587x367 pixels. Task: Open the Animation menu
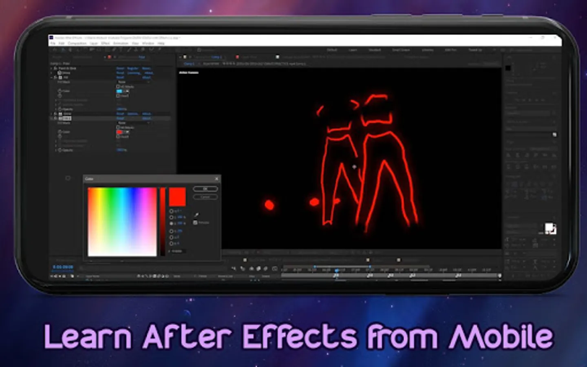pyautogui.click(x=121, y=43)
